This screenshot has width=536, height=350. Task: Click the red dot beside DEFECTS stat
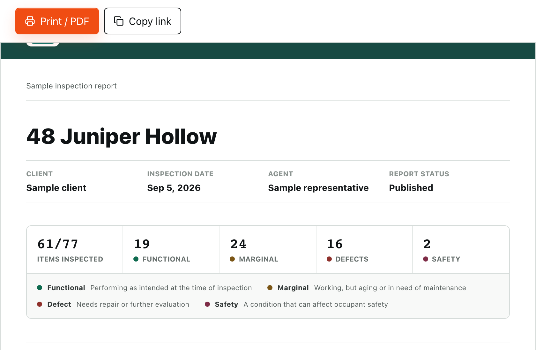329,259
